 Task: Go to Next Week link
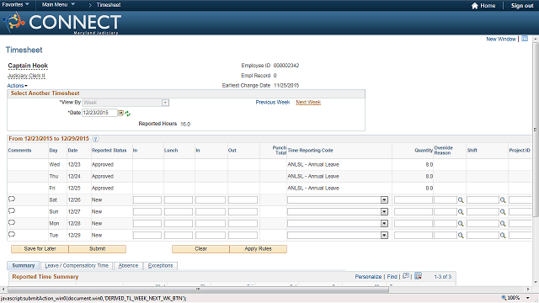point(308,103)
